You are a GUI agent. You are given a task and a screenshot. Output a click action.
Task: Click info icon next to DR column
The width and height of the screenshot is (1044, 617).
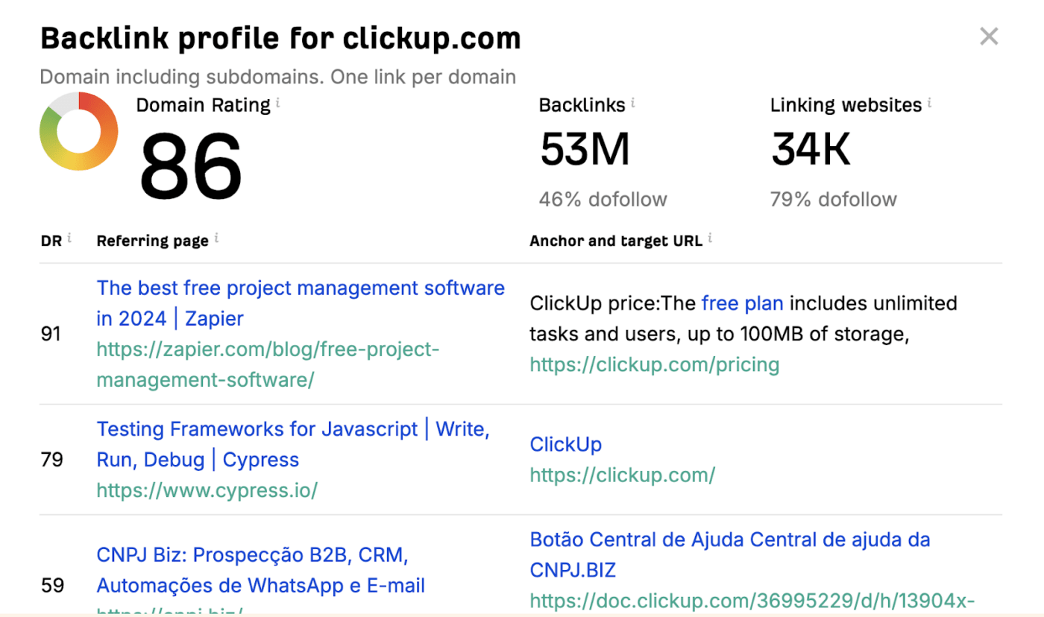pos(69,239)
